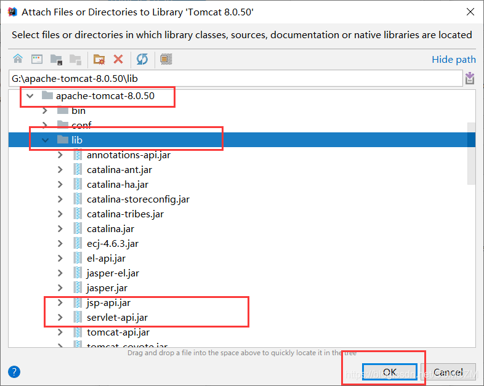This screenshot has width=484, height=386.
Task: Expand jasper-el.jar chevron
Action: pos(60,273)
